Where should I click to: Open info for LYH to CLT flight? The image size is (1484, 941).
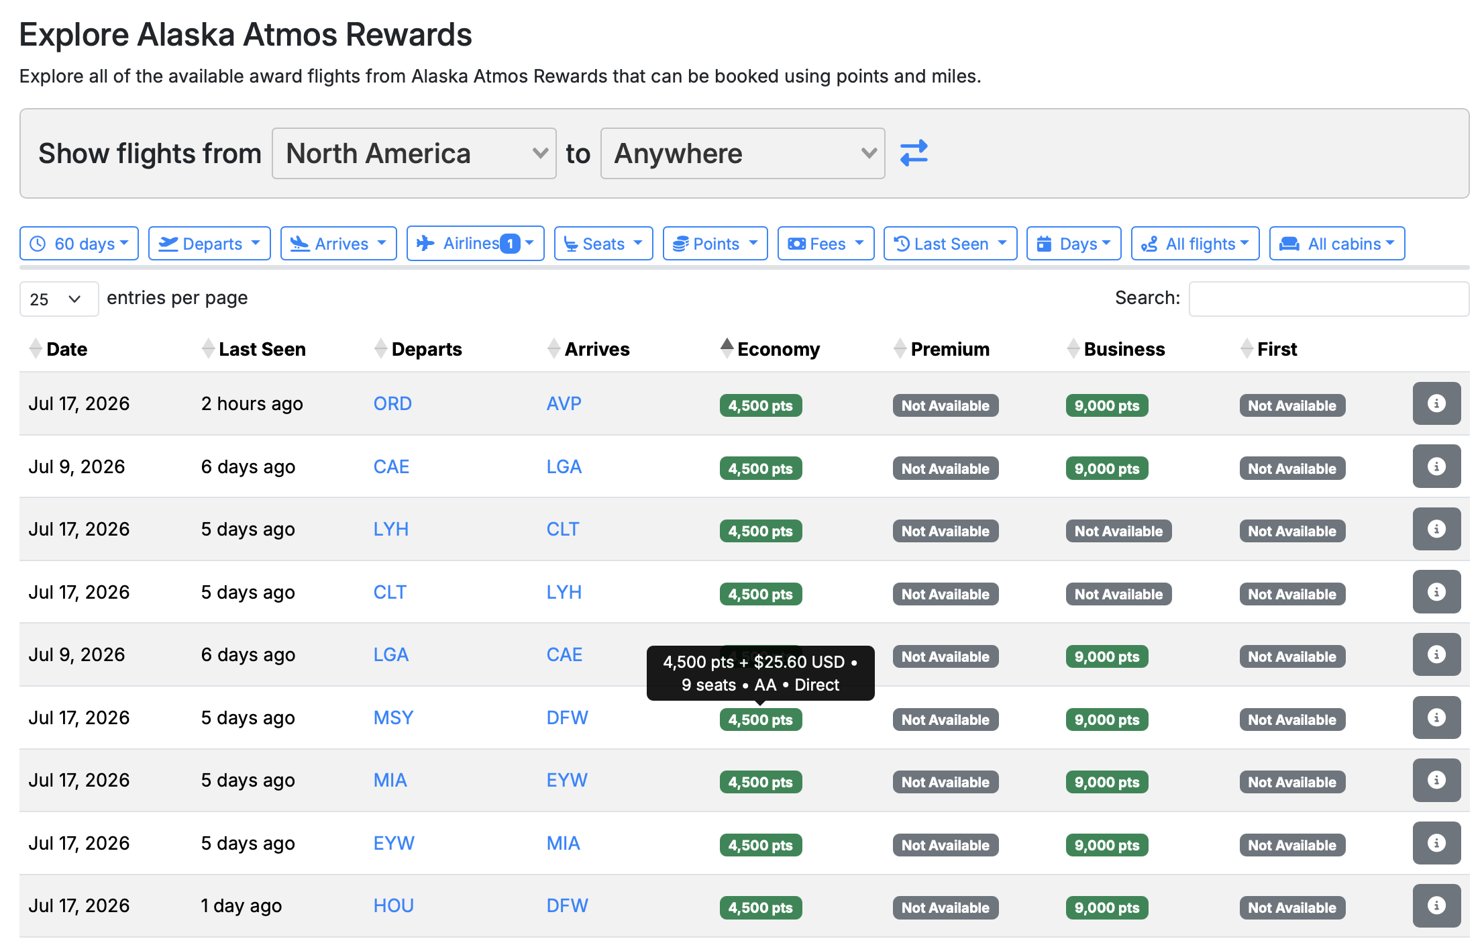point(1436,529)
